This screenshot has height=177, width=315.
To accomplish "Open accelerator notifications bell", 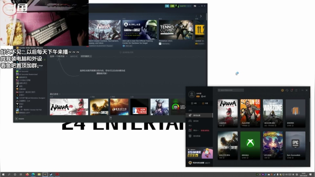I will pyautogui.click(x=291, y=90).
